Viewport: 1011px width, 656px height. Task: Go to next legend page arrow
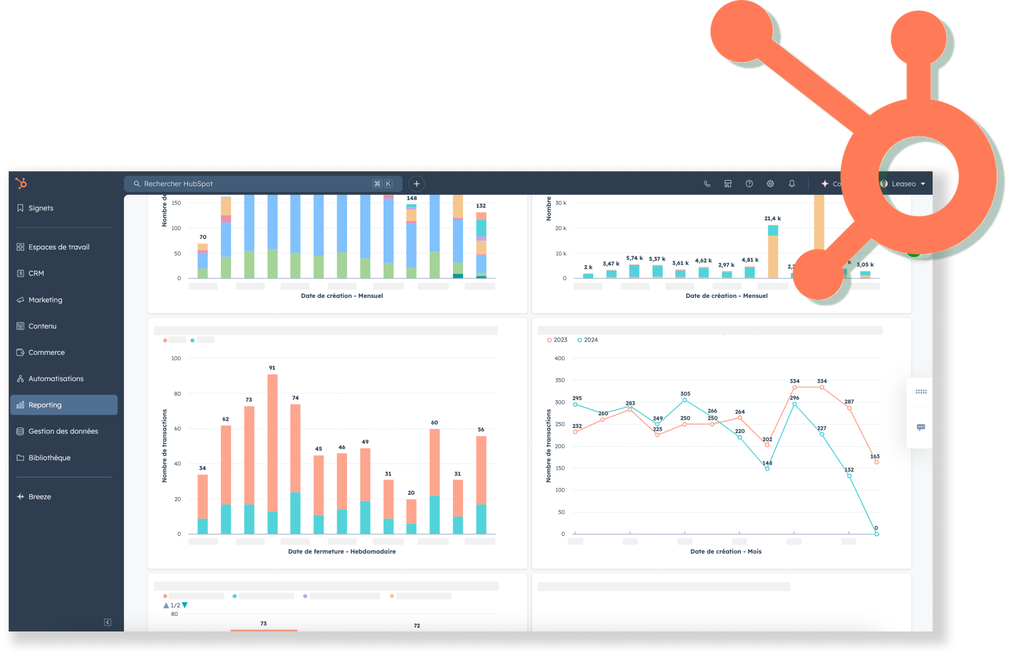(x=185, y=605)
